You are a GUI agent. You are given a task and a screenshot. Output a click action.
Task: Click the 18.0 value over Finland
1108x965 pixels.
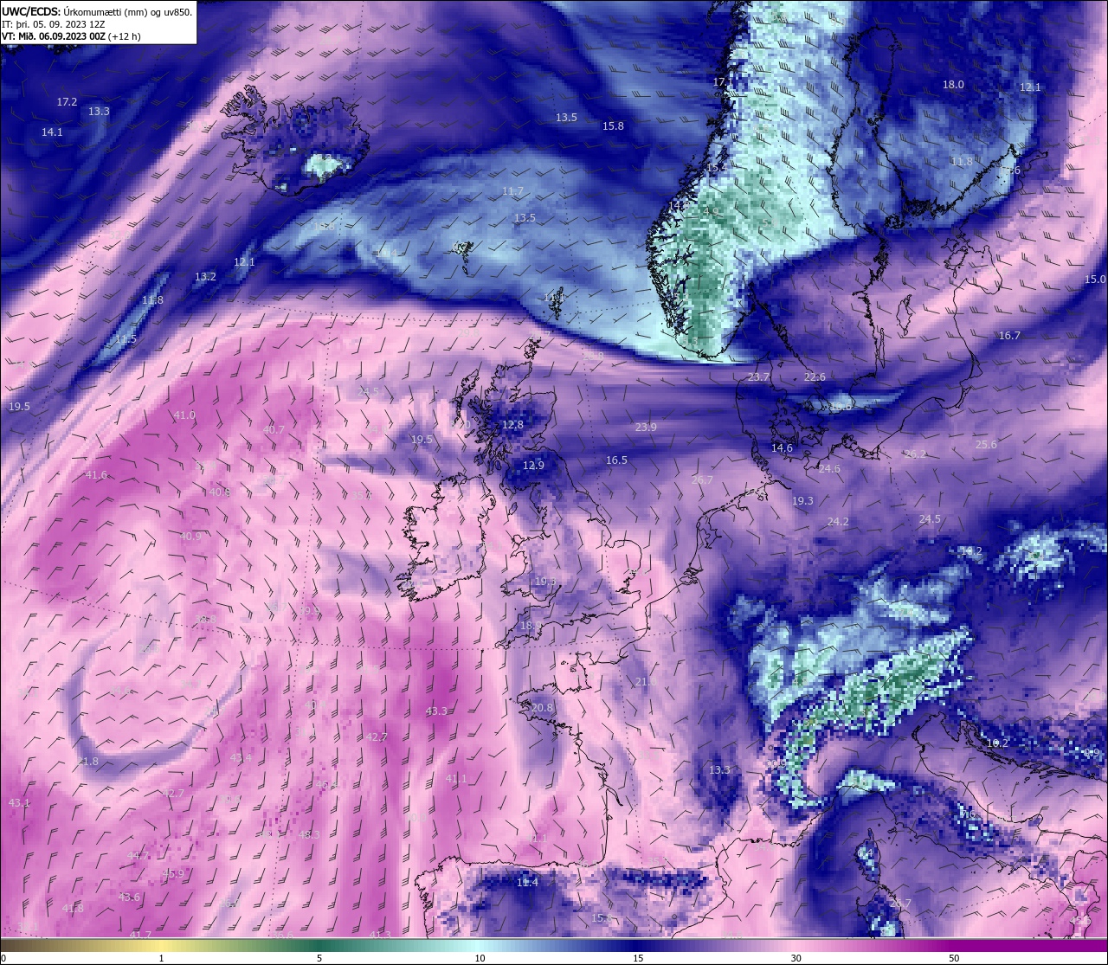coord(953,85)
